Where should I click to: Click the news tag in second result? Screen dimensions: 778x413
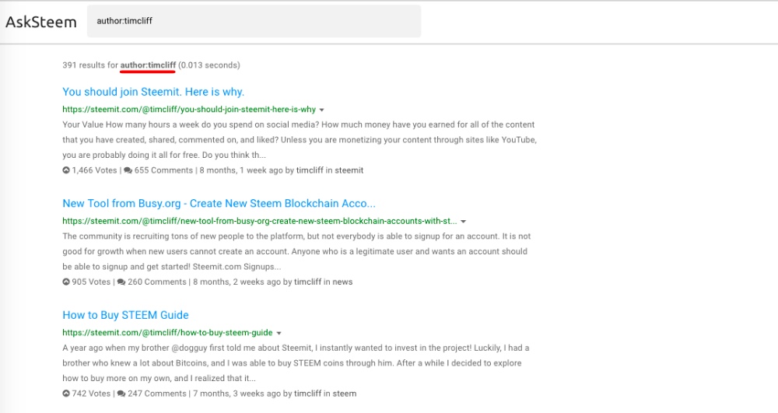click(x=342, y=282)
